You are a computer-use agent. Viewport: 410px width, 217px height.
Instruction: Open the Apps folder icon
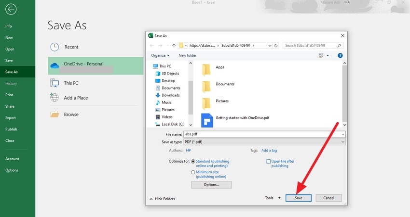(x=206, y=69)
